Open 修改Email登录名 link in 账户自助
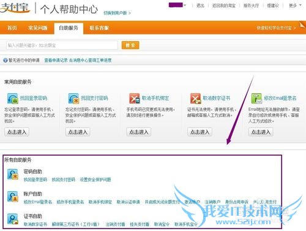 (x=38, y=202)
